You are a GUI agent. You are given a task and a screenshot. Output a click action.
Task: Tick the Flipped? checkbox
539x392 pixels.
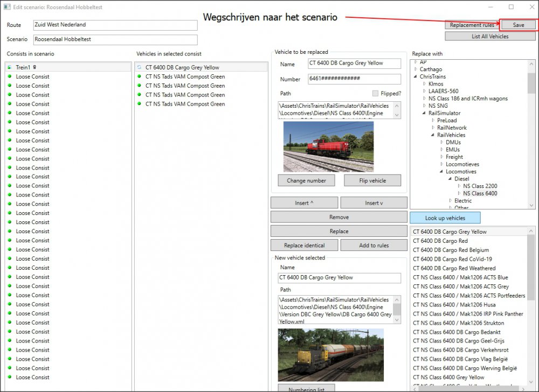coord(376,93)
